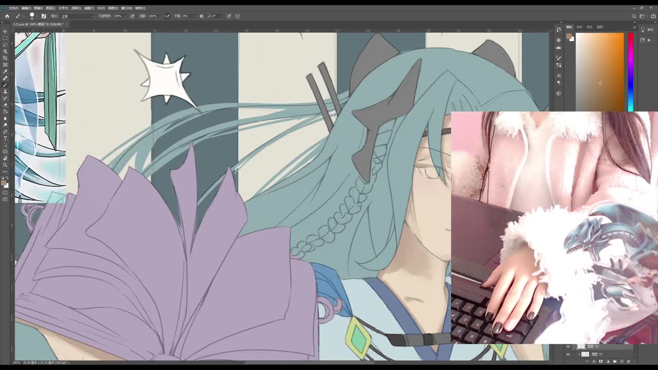
Task: Expand the Opacity slider arrow
Action: tap(125, 16)
